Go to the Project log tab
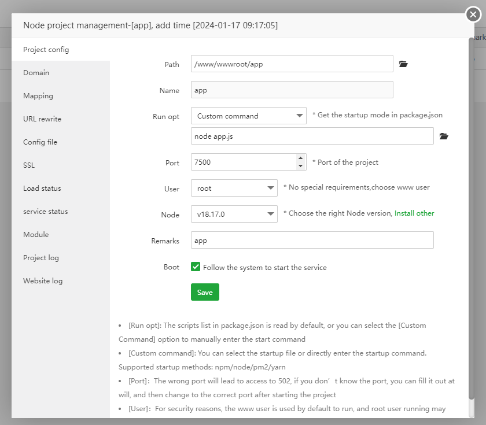The width and height of the screenshot is (486, 425). coord(41,258)
